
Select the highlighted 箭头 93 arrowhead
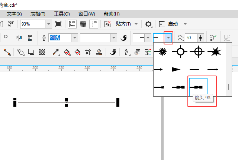198,87
